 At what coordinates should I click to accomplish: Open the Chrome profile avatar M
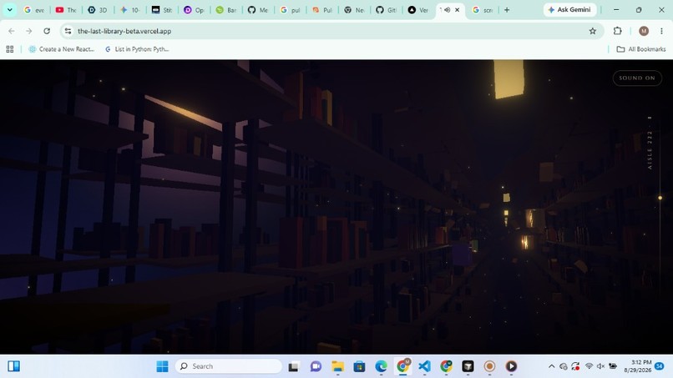point(644,31)
